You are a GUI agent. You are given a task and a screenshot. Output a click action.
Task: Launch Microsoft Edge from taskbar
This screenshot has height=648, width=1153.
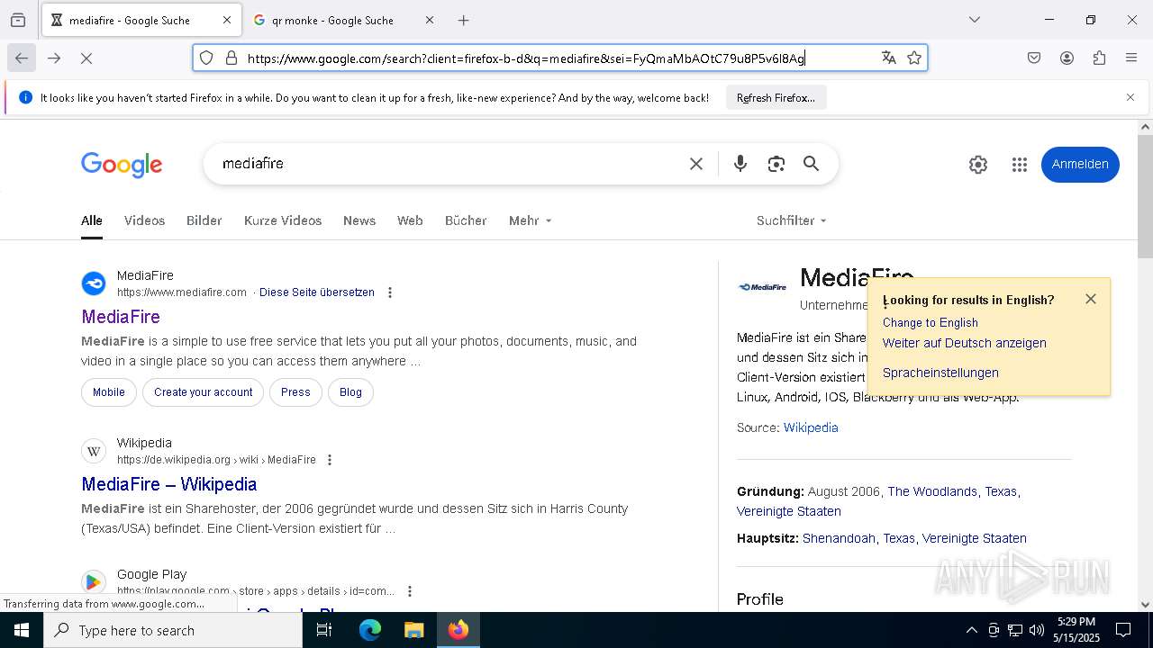(x=370, y=630)
